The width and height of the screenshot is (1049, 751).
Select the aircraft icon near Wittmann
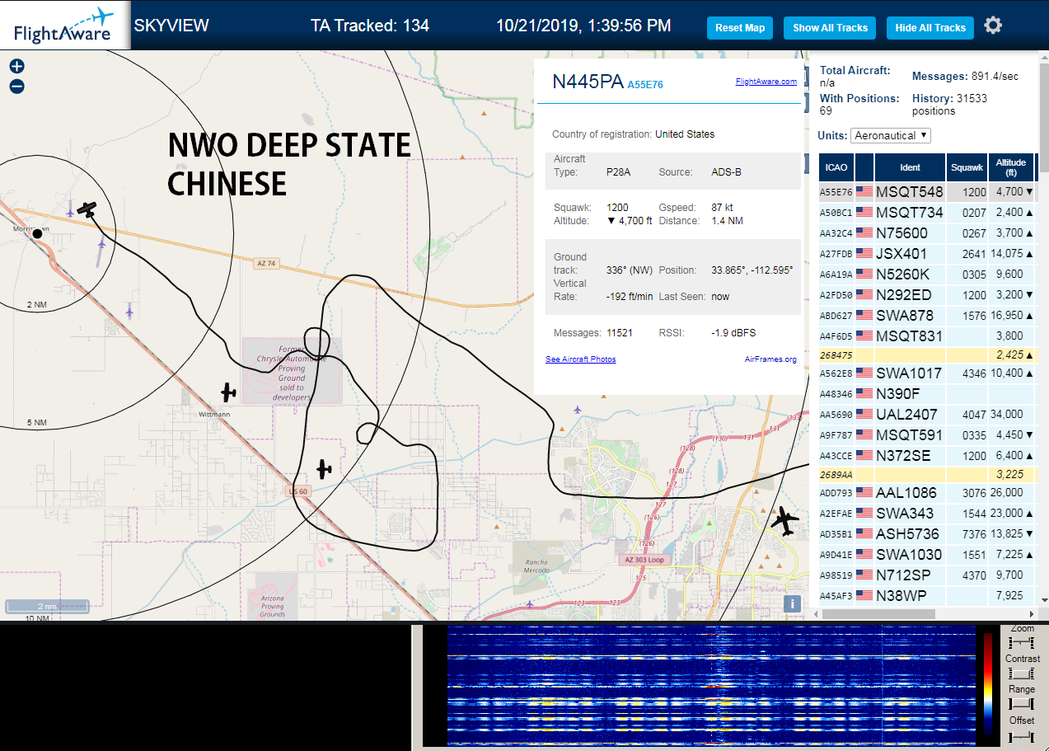228,392
